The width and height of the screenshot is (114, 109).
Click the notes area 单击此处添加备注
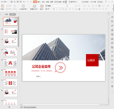30,107
